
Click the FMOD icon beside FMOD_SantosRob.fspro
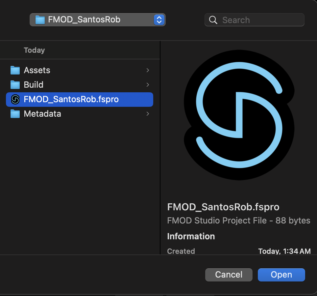[x=15, y=99]
